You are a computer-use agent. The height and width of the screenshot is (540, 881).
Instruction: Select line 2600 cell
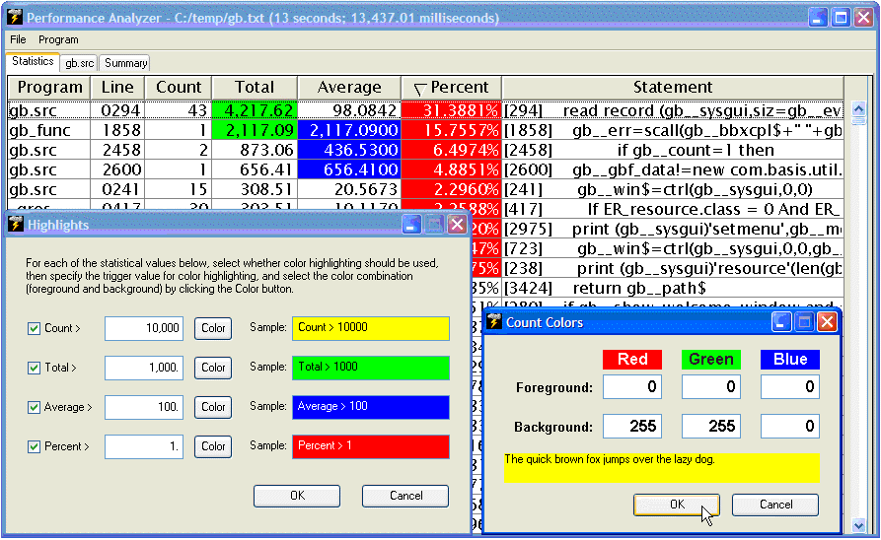pyautogui.click(x=118, y=169)
